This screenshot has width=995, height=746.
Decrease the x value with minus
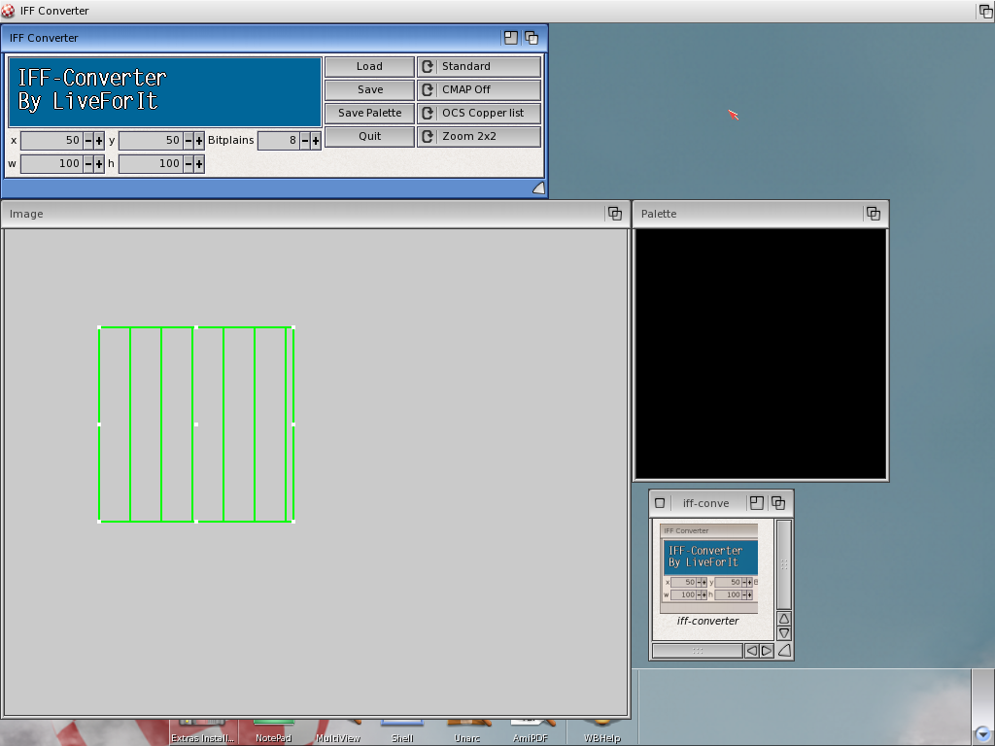coord(87,141)
